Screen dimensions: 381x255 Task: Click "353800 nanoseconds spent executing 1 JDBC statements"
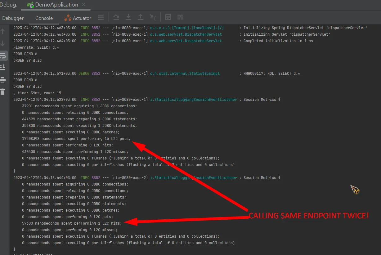pos(79,126)
